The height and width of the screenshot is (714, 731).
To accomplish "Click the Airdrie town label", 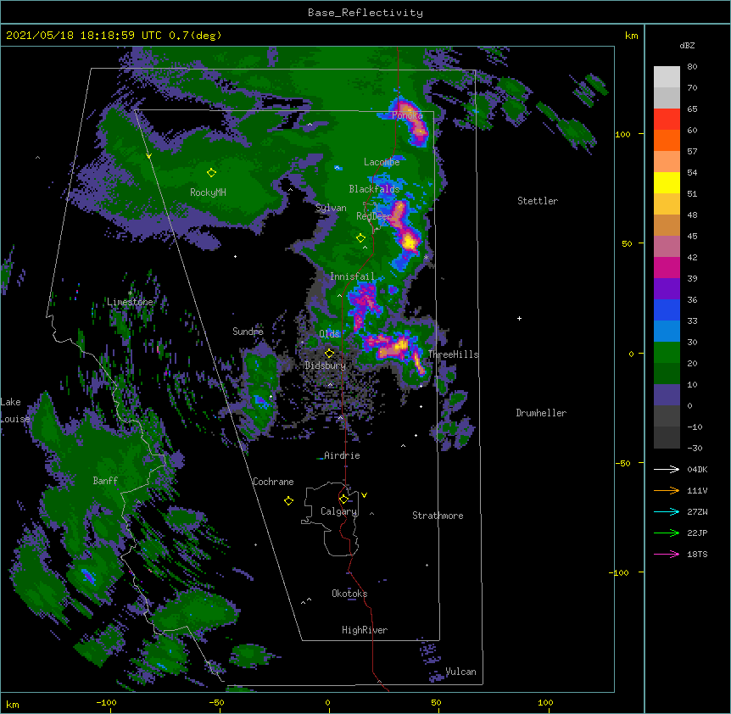I will [x=343, y=455].
